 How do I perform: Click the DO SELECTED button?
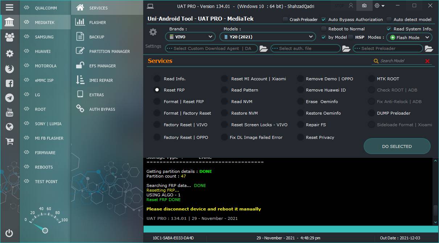pyautogui.click(x=397, y=146)
